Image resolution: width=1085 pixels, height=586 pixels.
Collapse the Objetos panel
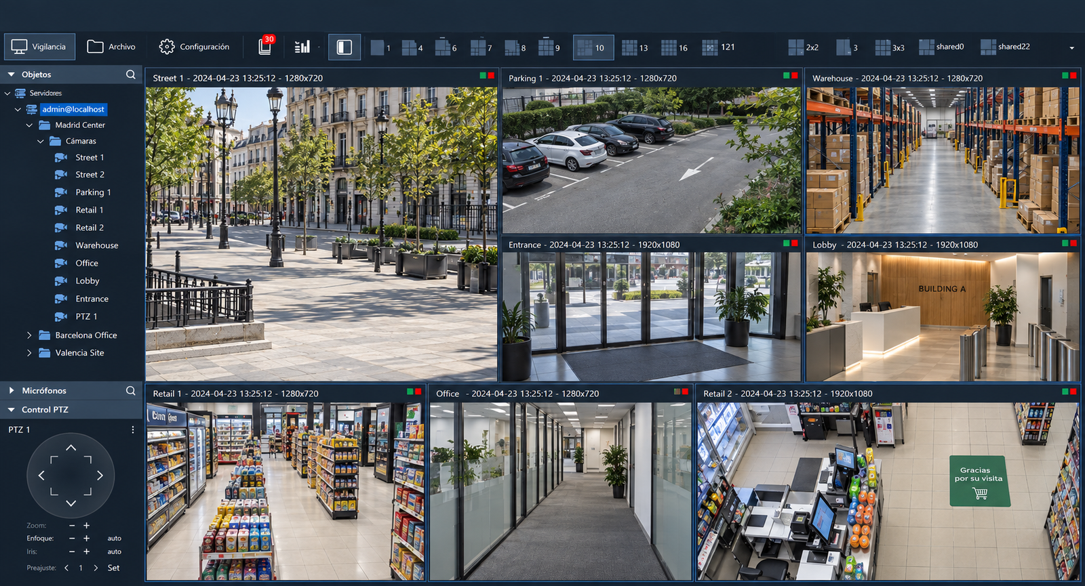(11, 75)
